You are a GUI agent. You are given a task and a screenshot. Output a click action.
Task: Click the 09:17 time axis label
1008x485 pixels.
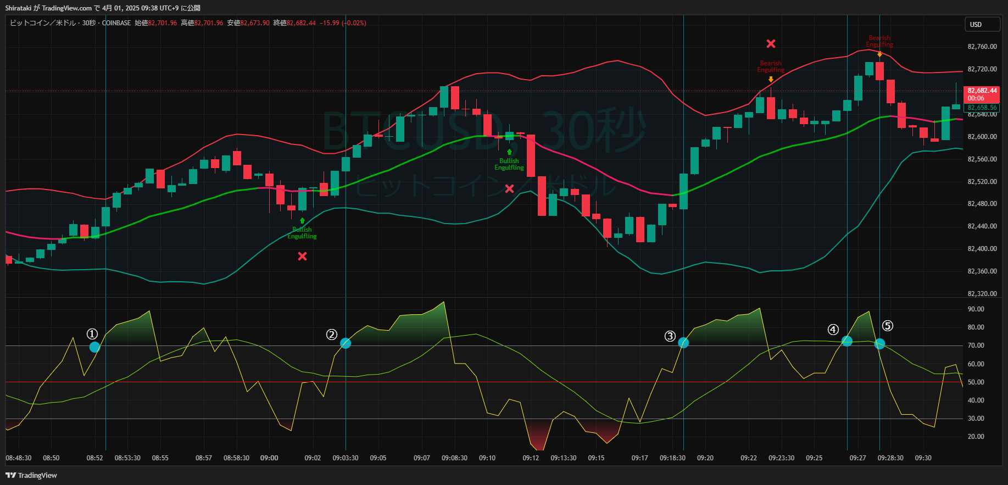(640, 458)
